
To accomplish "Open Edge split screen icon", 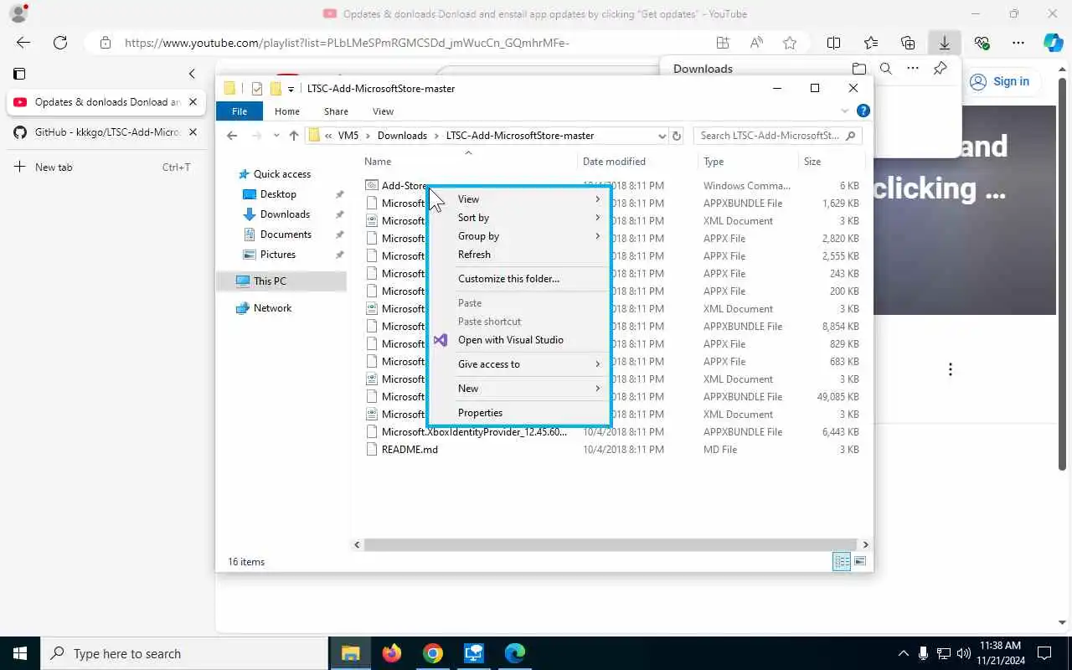I will coord(833,43).
